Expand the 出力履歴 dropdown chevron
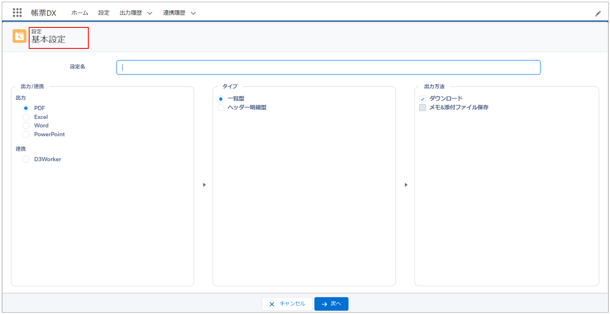 click(x=150, y=13)
